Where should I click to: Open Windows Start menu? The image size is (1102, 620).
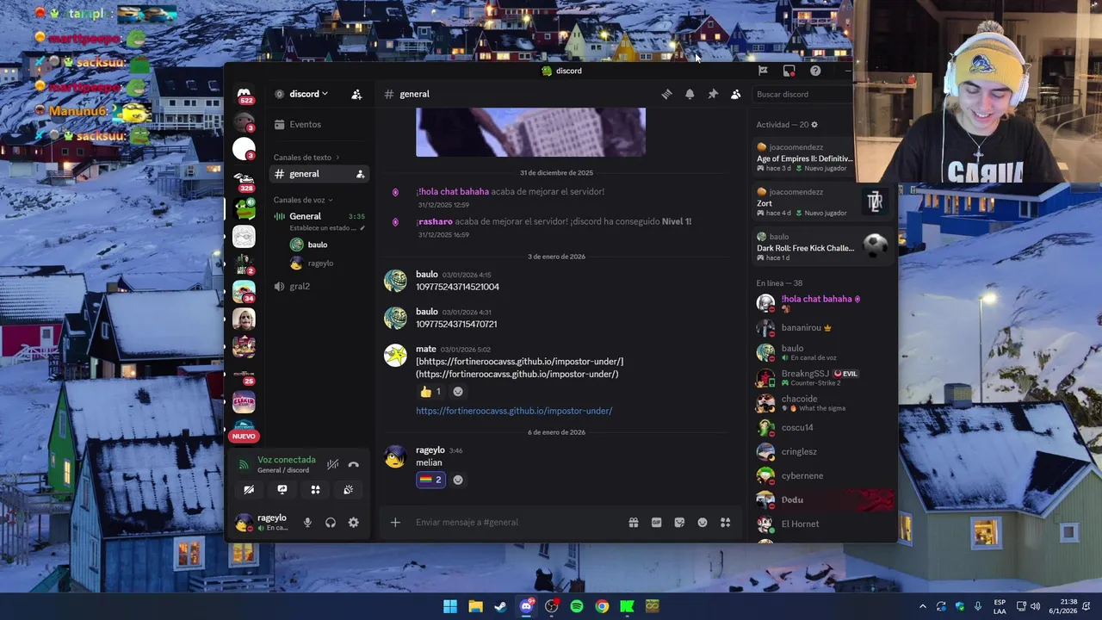tap(450, 606)
